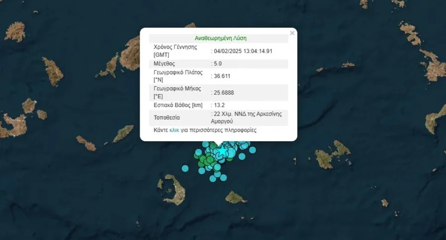Click the Ios island left of the popup

point(122,133)
